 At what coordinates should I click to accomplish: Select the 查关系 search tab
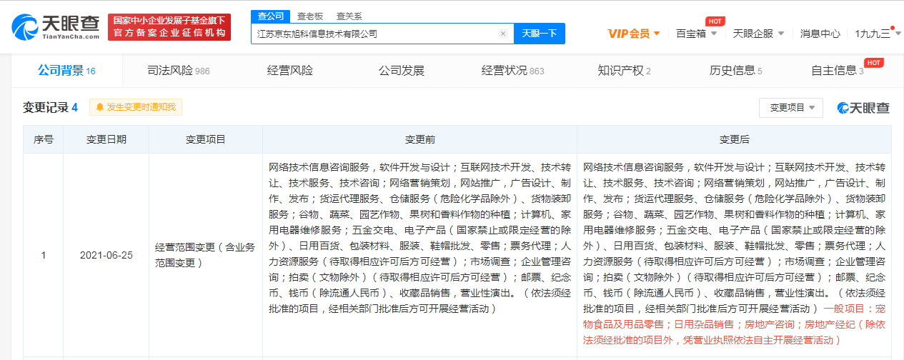(349, 16)
